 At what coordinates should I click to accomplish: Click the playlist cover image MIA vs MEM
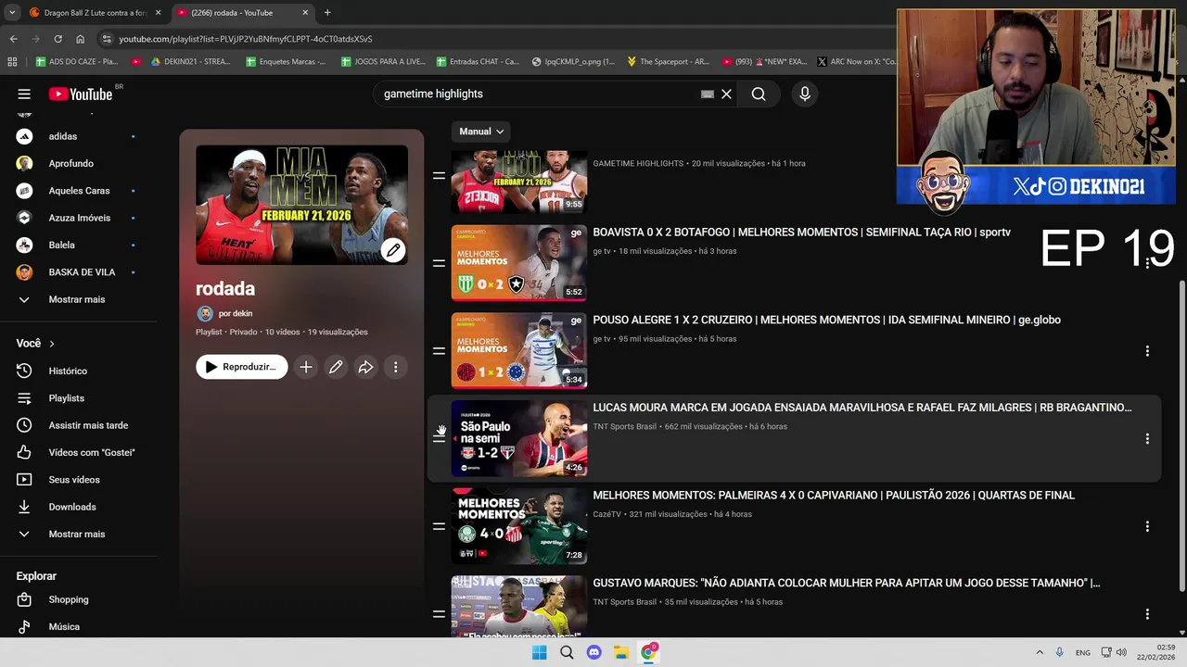pos(301,205)
